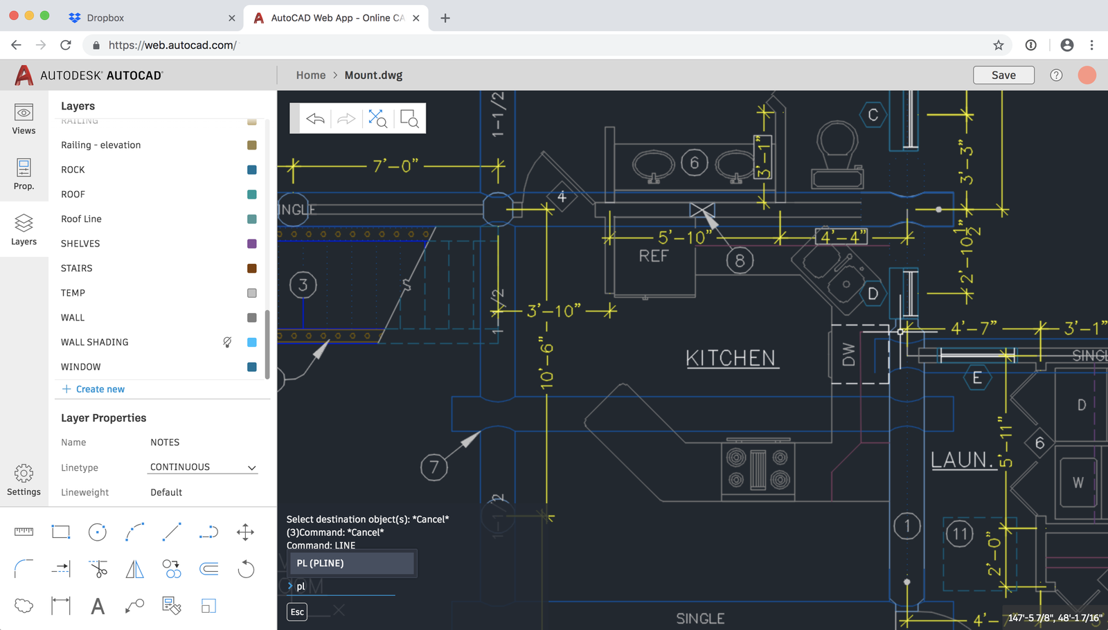Select the Measure ruler tool
The height and width of the screenshot is (630, 1108).
pyautogui.click(x=24, y=532)
